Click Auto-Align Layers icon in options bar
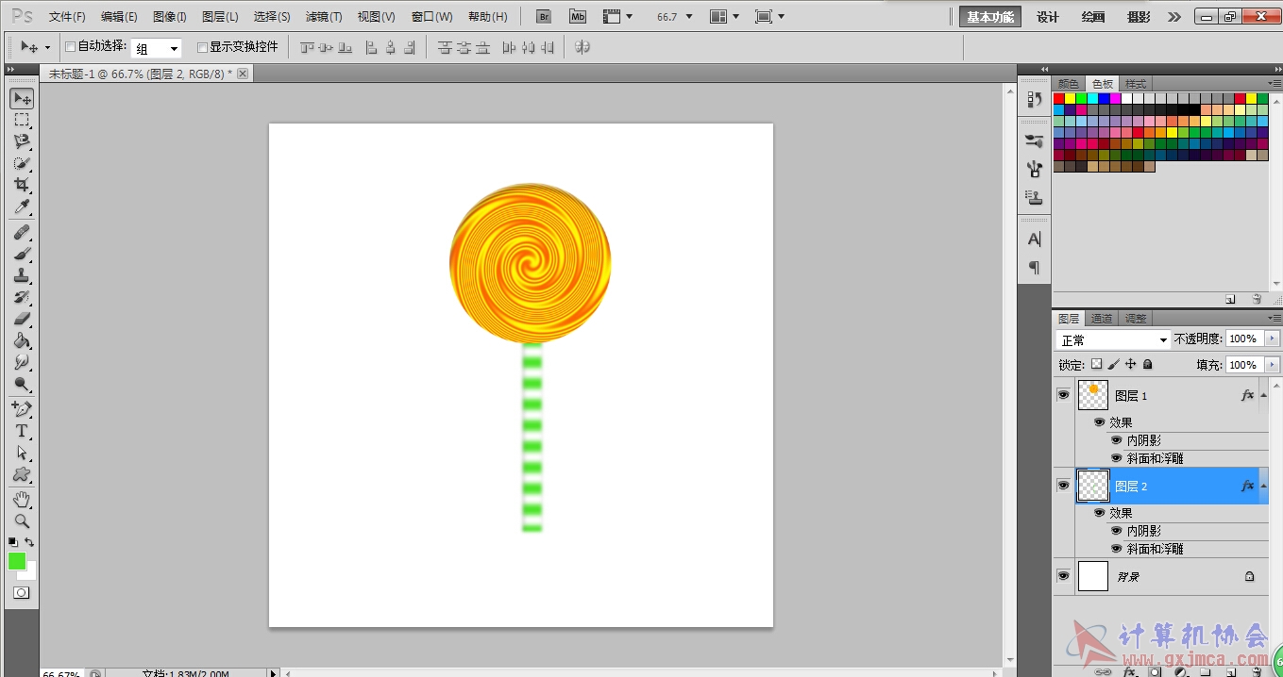 582,47
